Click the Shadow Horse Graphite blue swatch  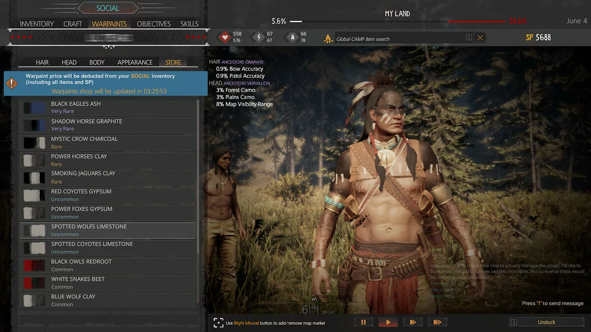(34, 125)
